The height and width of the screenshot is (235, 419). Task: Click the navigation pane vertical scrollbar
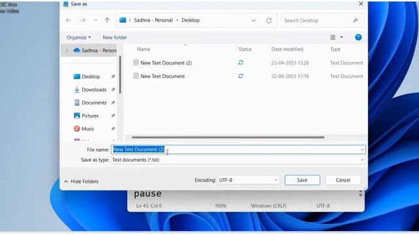point(120,74)
